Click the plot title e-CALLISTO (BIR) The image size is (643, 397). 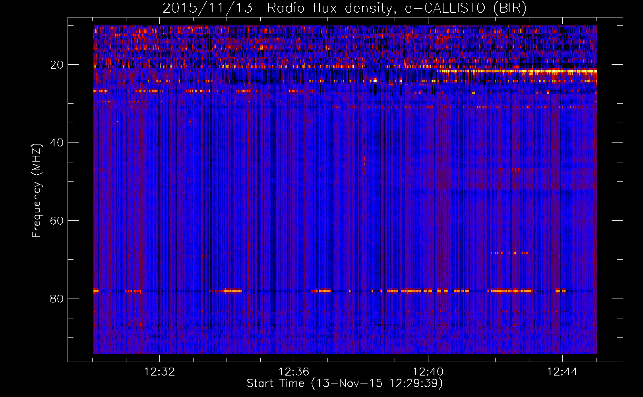click(x=345, y=8)
